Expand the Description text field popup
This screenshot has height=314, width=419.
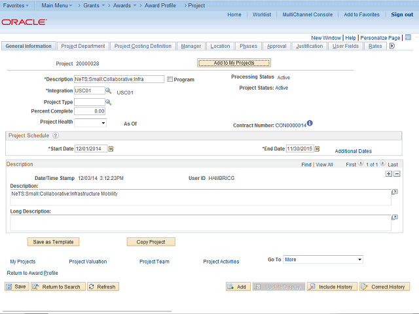(x=395, y=192)
